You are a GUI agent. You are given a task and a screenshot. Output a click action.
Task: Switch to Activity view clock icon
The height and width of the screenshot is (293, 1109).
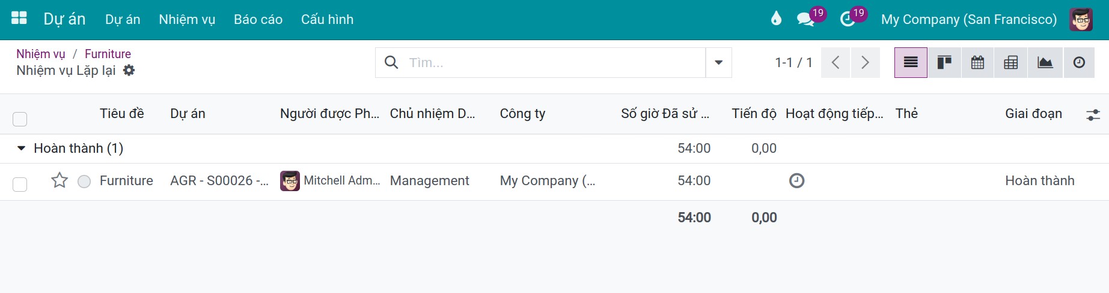(1079, 62)
